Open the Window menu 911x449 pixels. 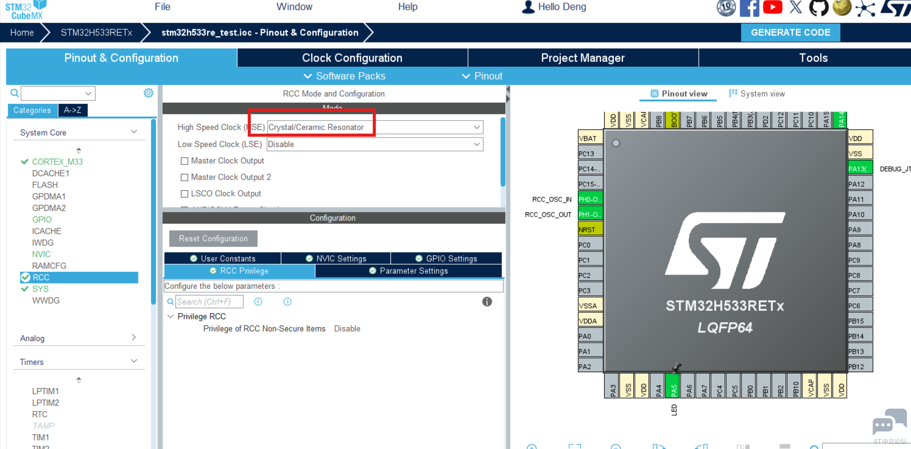pyautogui.click(x=294, y=7)
